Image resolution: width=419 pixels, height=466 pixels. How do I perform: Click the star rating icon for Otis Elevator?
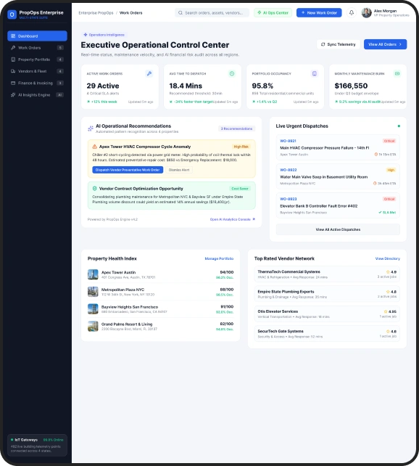tap(386, 311)
